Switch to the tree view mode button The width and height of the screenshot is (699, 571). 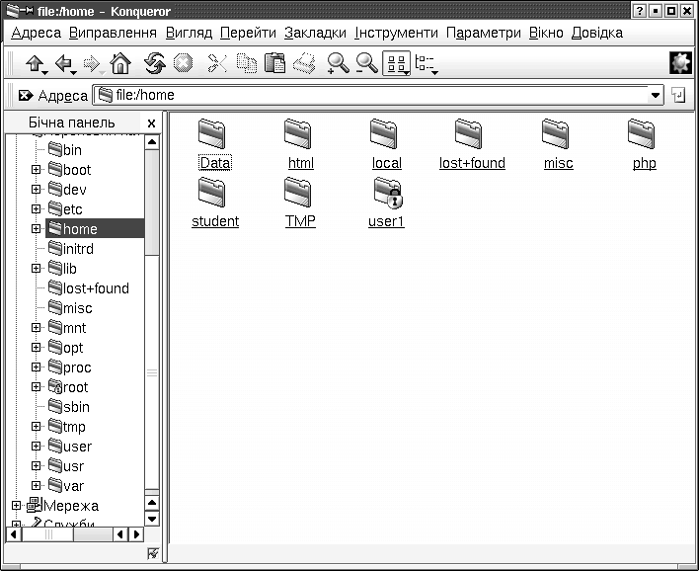426,64
